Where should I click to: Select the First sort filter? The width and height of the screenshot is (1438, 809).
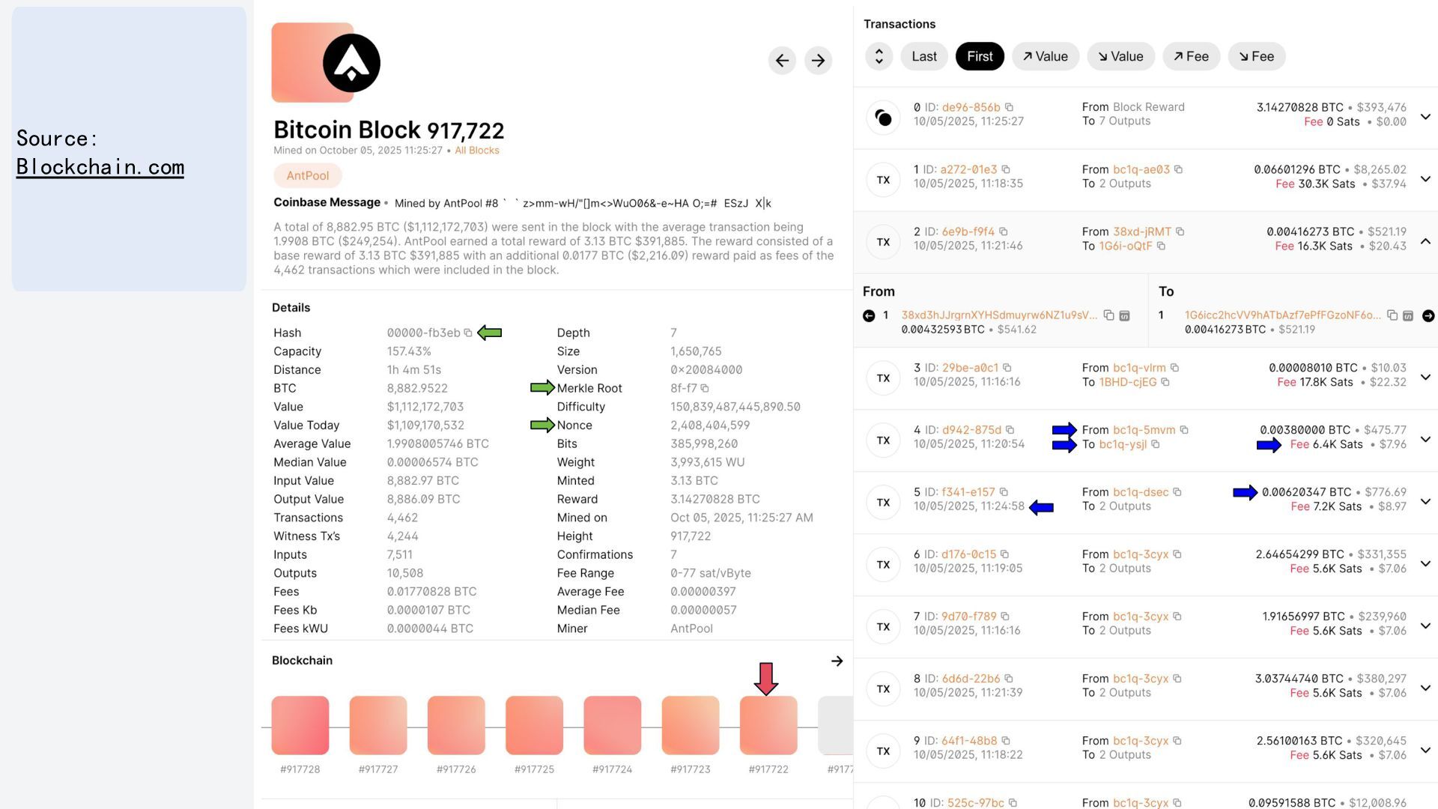pos(979,56)
